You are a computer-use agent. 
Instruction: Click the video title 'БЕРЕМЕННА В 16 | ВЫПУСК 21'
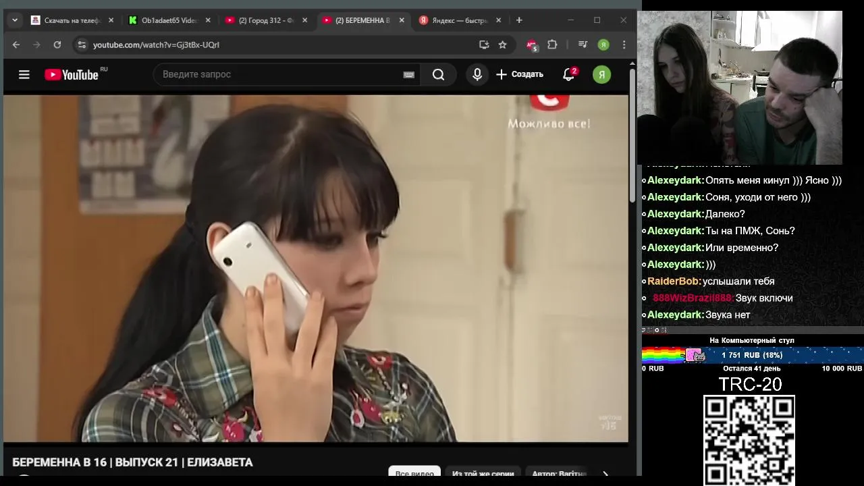coord(132,462)
